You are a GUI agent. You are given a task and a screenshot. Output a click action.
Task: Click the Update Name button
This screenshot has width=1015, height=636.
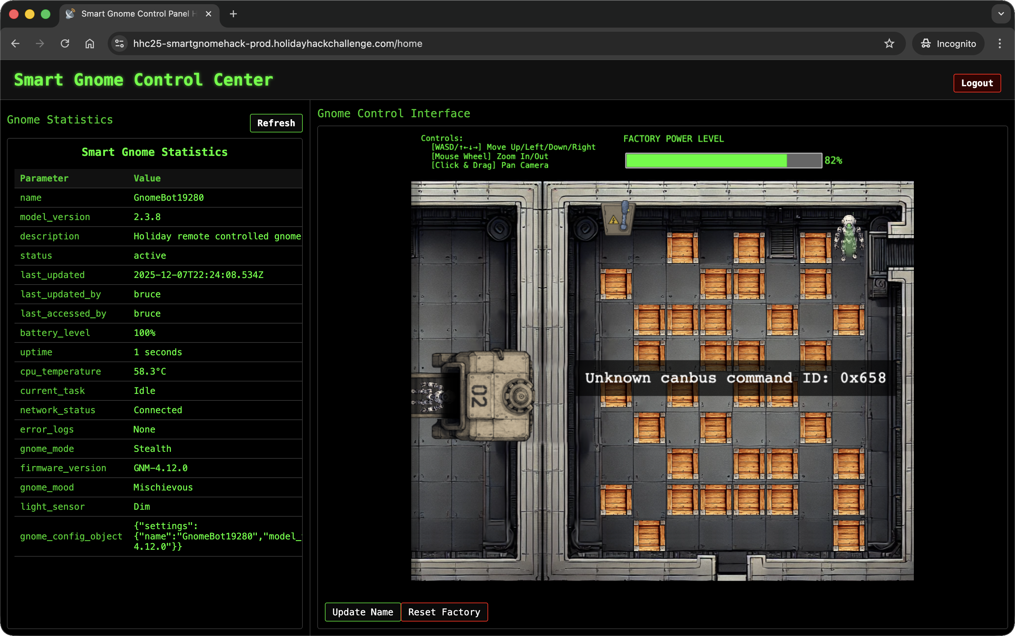coord(362,612)
